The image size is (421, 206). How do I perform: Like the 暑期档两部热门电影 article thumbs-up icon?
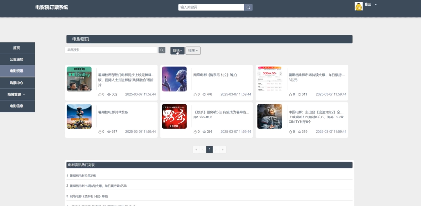[x=100, y=95]
